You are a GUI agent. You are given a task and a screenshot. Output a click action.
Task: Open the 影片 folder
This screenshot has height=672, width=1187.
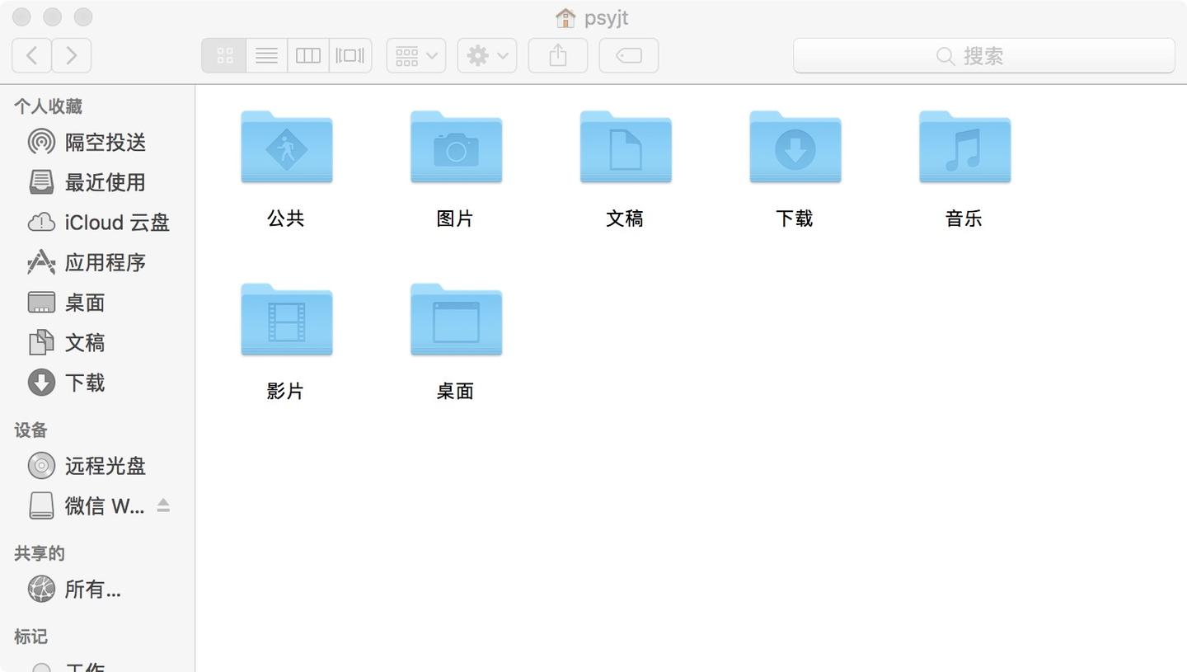pos(286,321)
